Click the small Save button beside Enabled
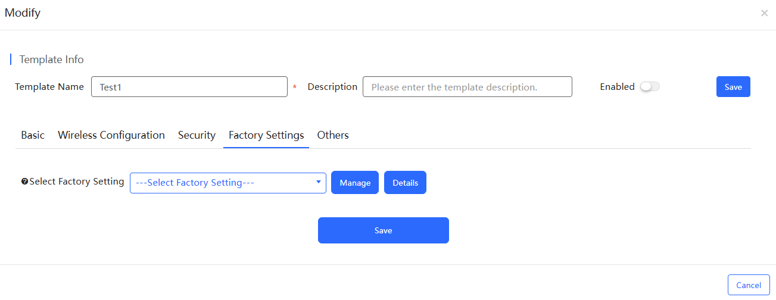Image resolution: width=776 pixels, height=300 pixels. click(x=733, y=87)
